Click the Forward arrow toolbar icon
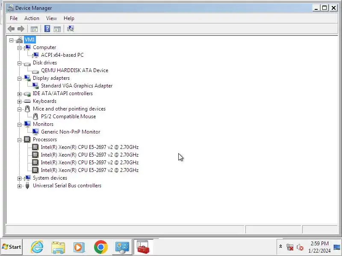 (21, 29)
